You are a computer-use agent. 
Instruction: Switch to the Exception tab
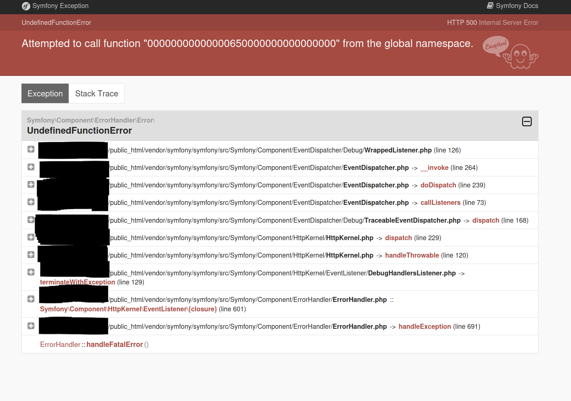(45, 93)
